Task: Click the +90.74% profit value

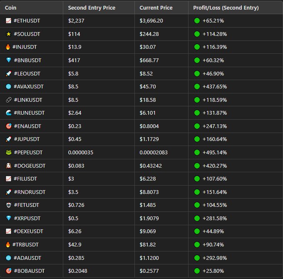Action: click(213, 244)
